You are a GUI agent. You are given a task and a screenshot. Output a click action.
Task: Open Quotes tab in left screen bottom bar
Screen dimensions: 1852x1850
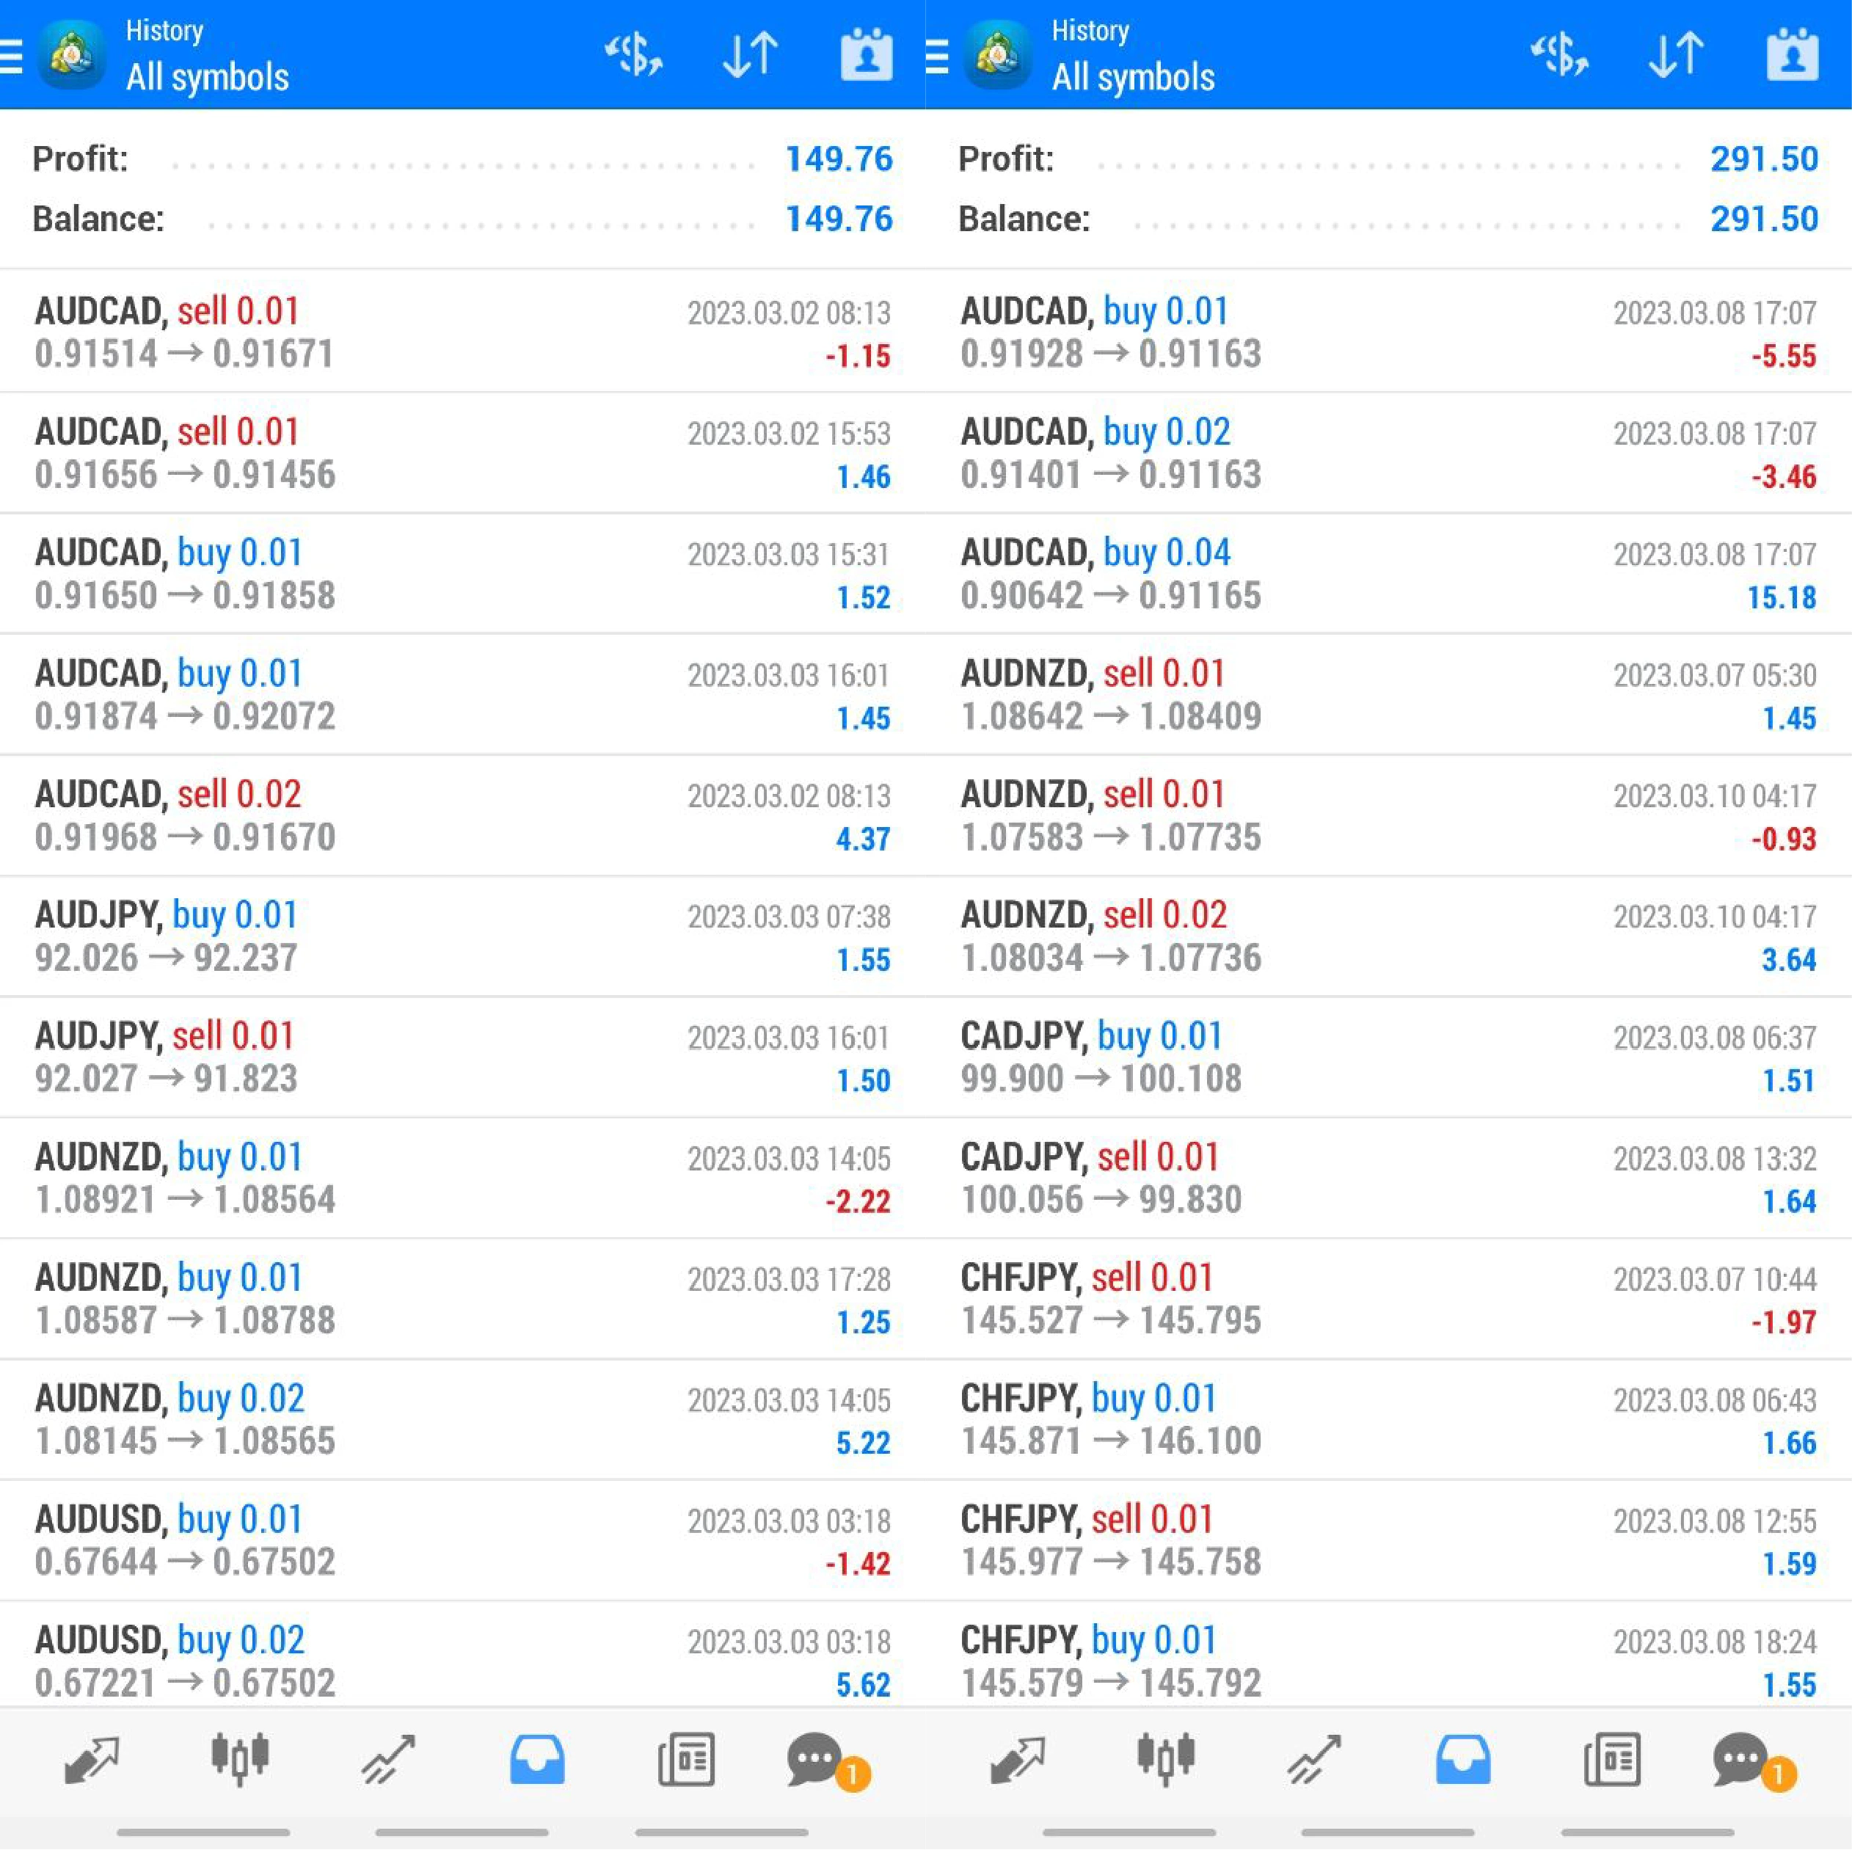[92, 1760]
